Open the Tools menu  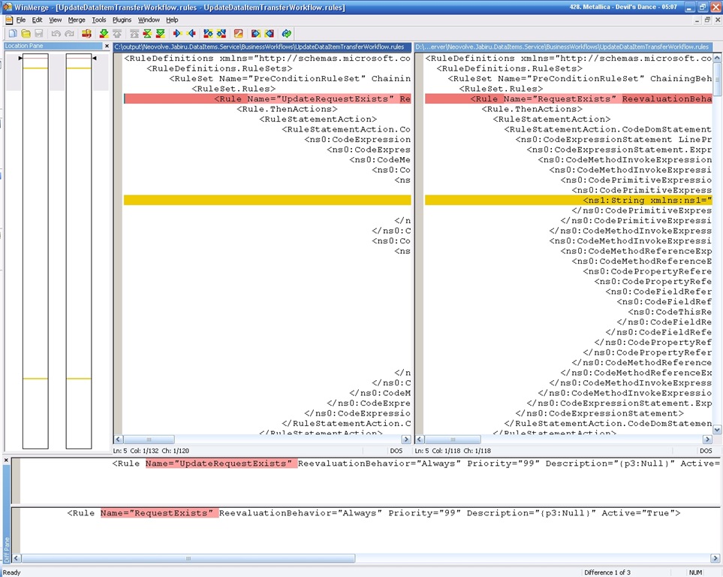98,20
